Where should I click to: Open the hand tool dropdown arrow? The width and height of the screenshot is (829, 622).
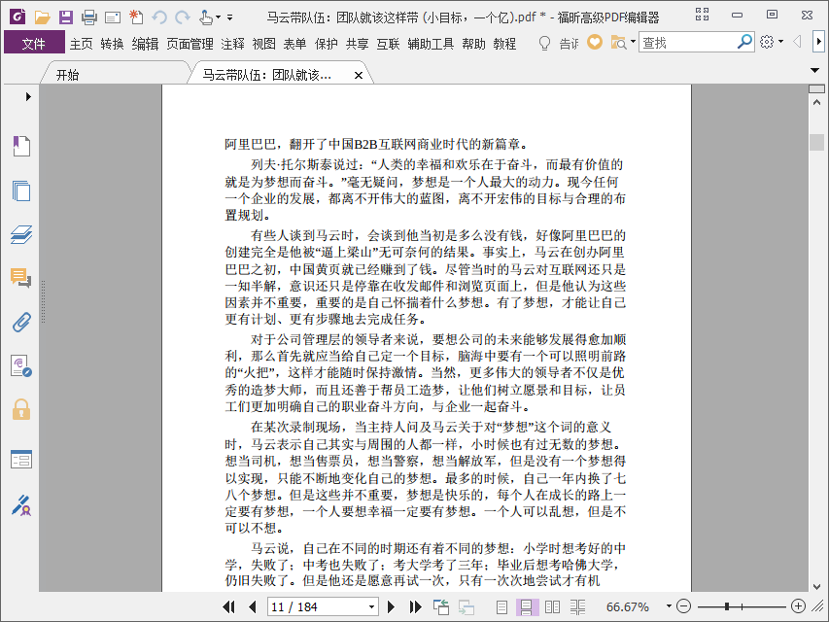click(218, 18)
